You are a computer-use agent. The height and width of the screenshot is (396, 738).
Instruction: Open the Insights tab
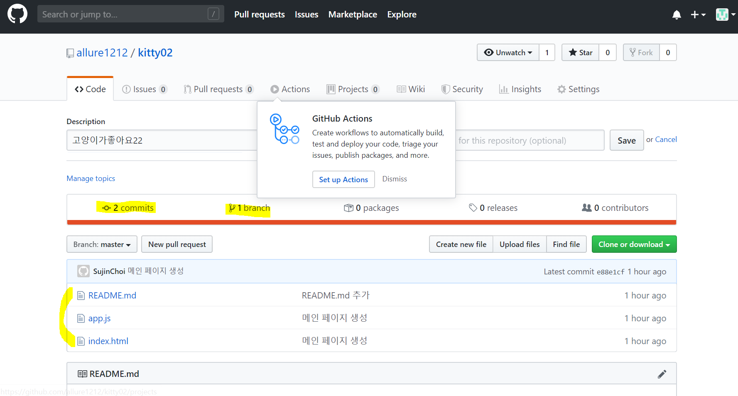click(x=520, y=89)
